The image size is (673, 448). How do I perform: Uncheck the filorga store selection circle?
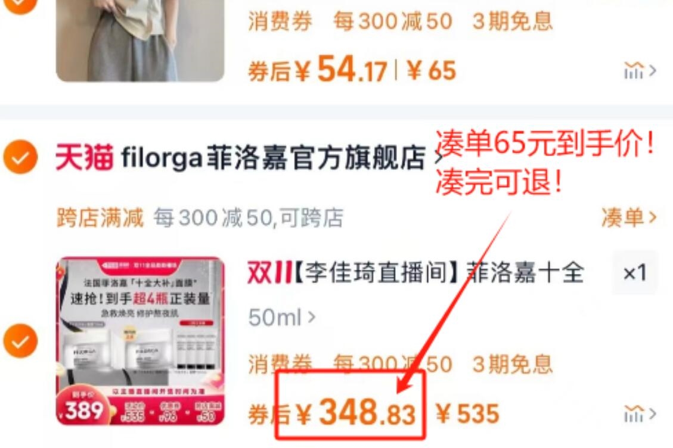[x=20, y=157]
